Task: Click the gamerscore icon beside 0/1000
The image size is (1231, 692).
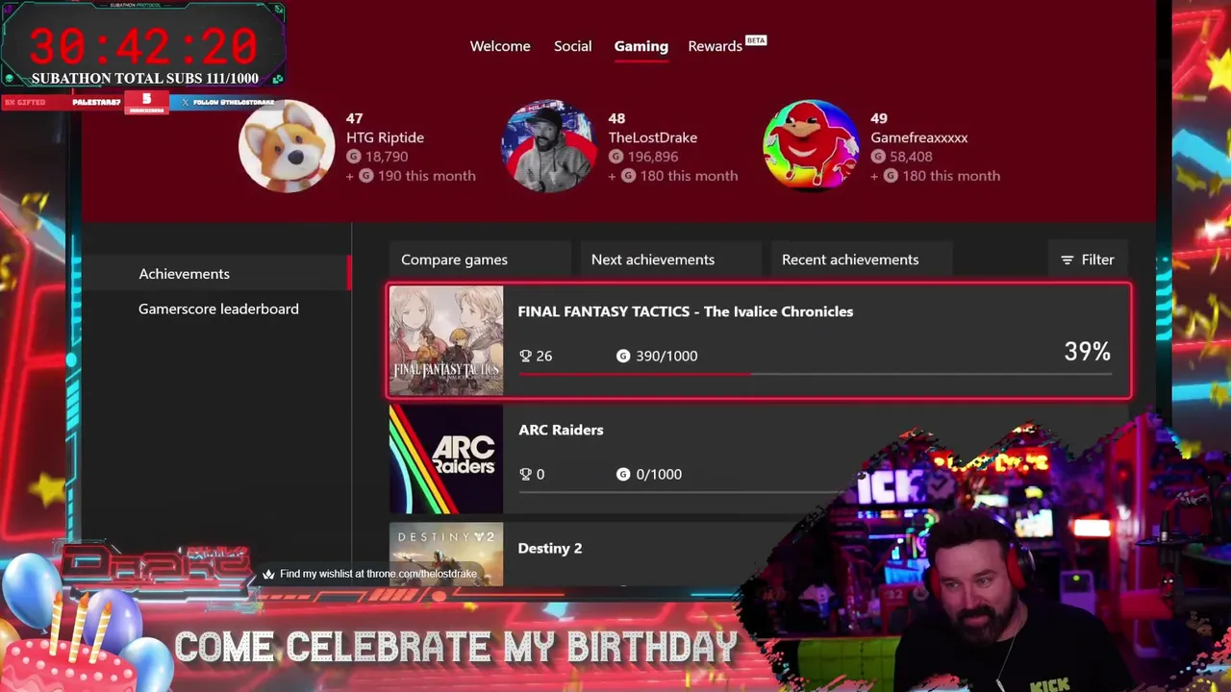Action: pyautogui.click(x=623, y=474)
